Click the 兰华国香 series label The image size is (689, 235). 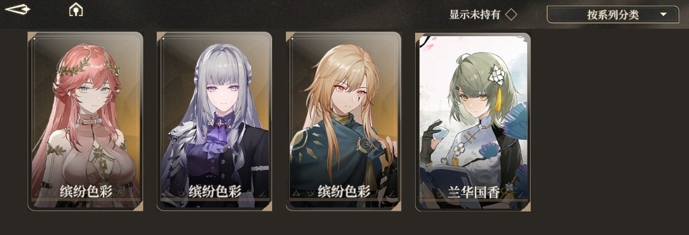coord(474,192)
